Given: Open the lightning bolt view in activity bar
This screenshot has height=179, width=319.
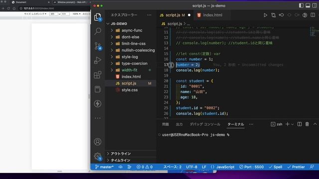Looking at the screenshot, I should point(98,104).
